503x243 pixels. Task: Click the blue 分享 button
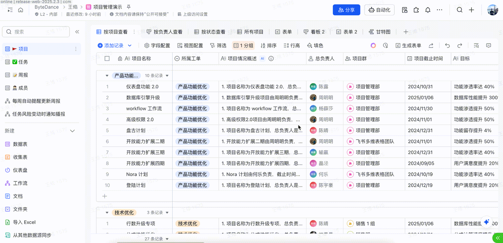click(347, 10)
